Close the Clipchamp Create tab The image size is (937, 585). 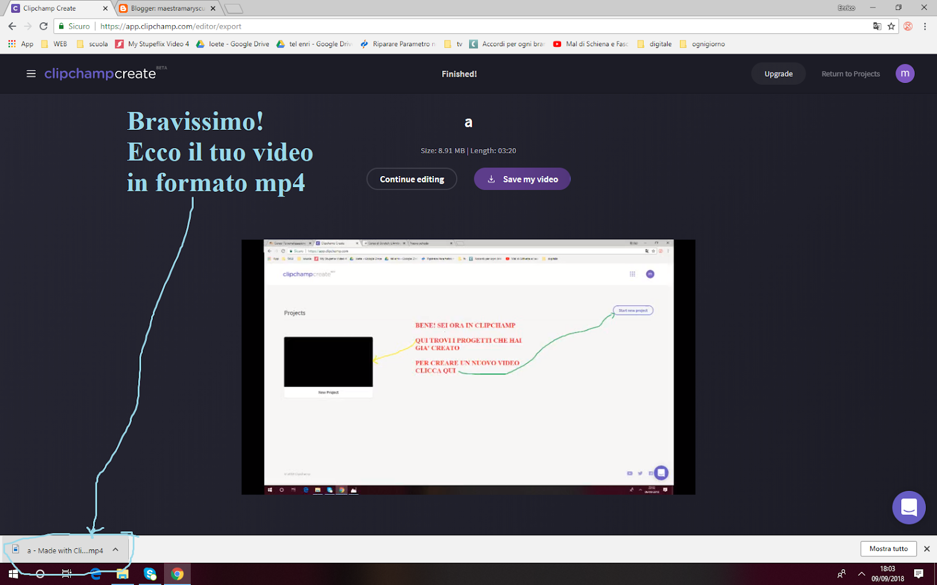pos(105,8)
